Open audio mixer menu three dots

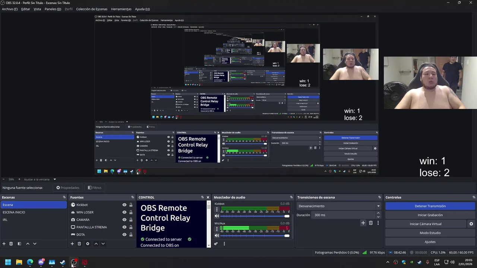click(224, 244)
